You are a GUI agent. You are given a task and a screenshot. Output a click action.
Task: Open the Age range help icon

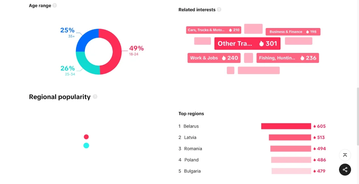click(x=54, y=6)
